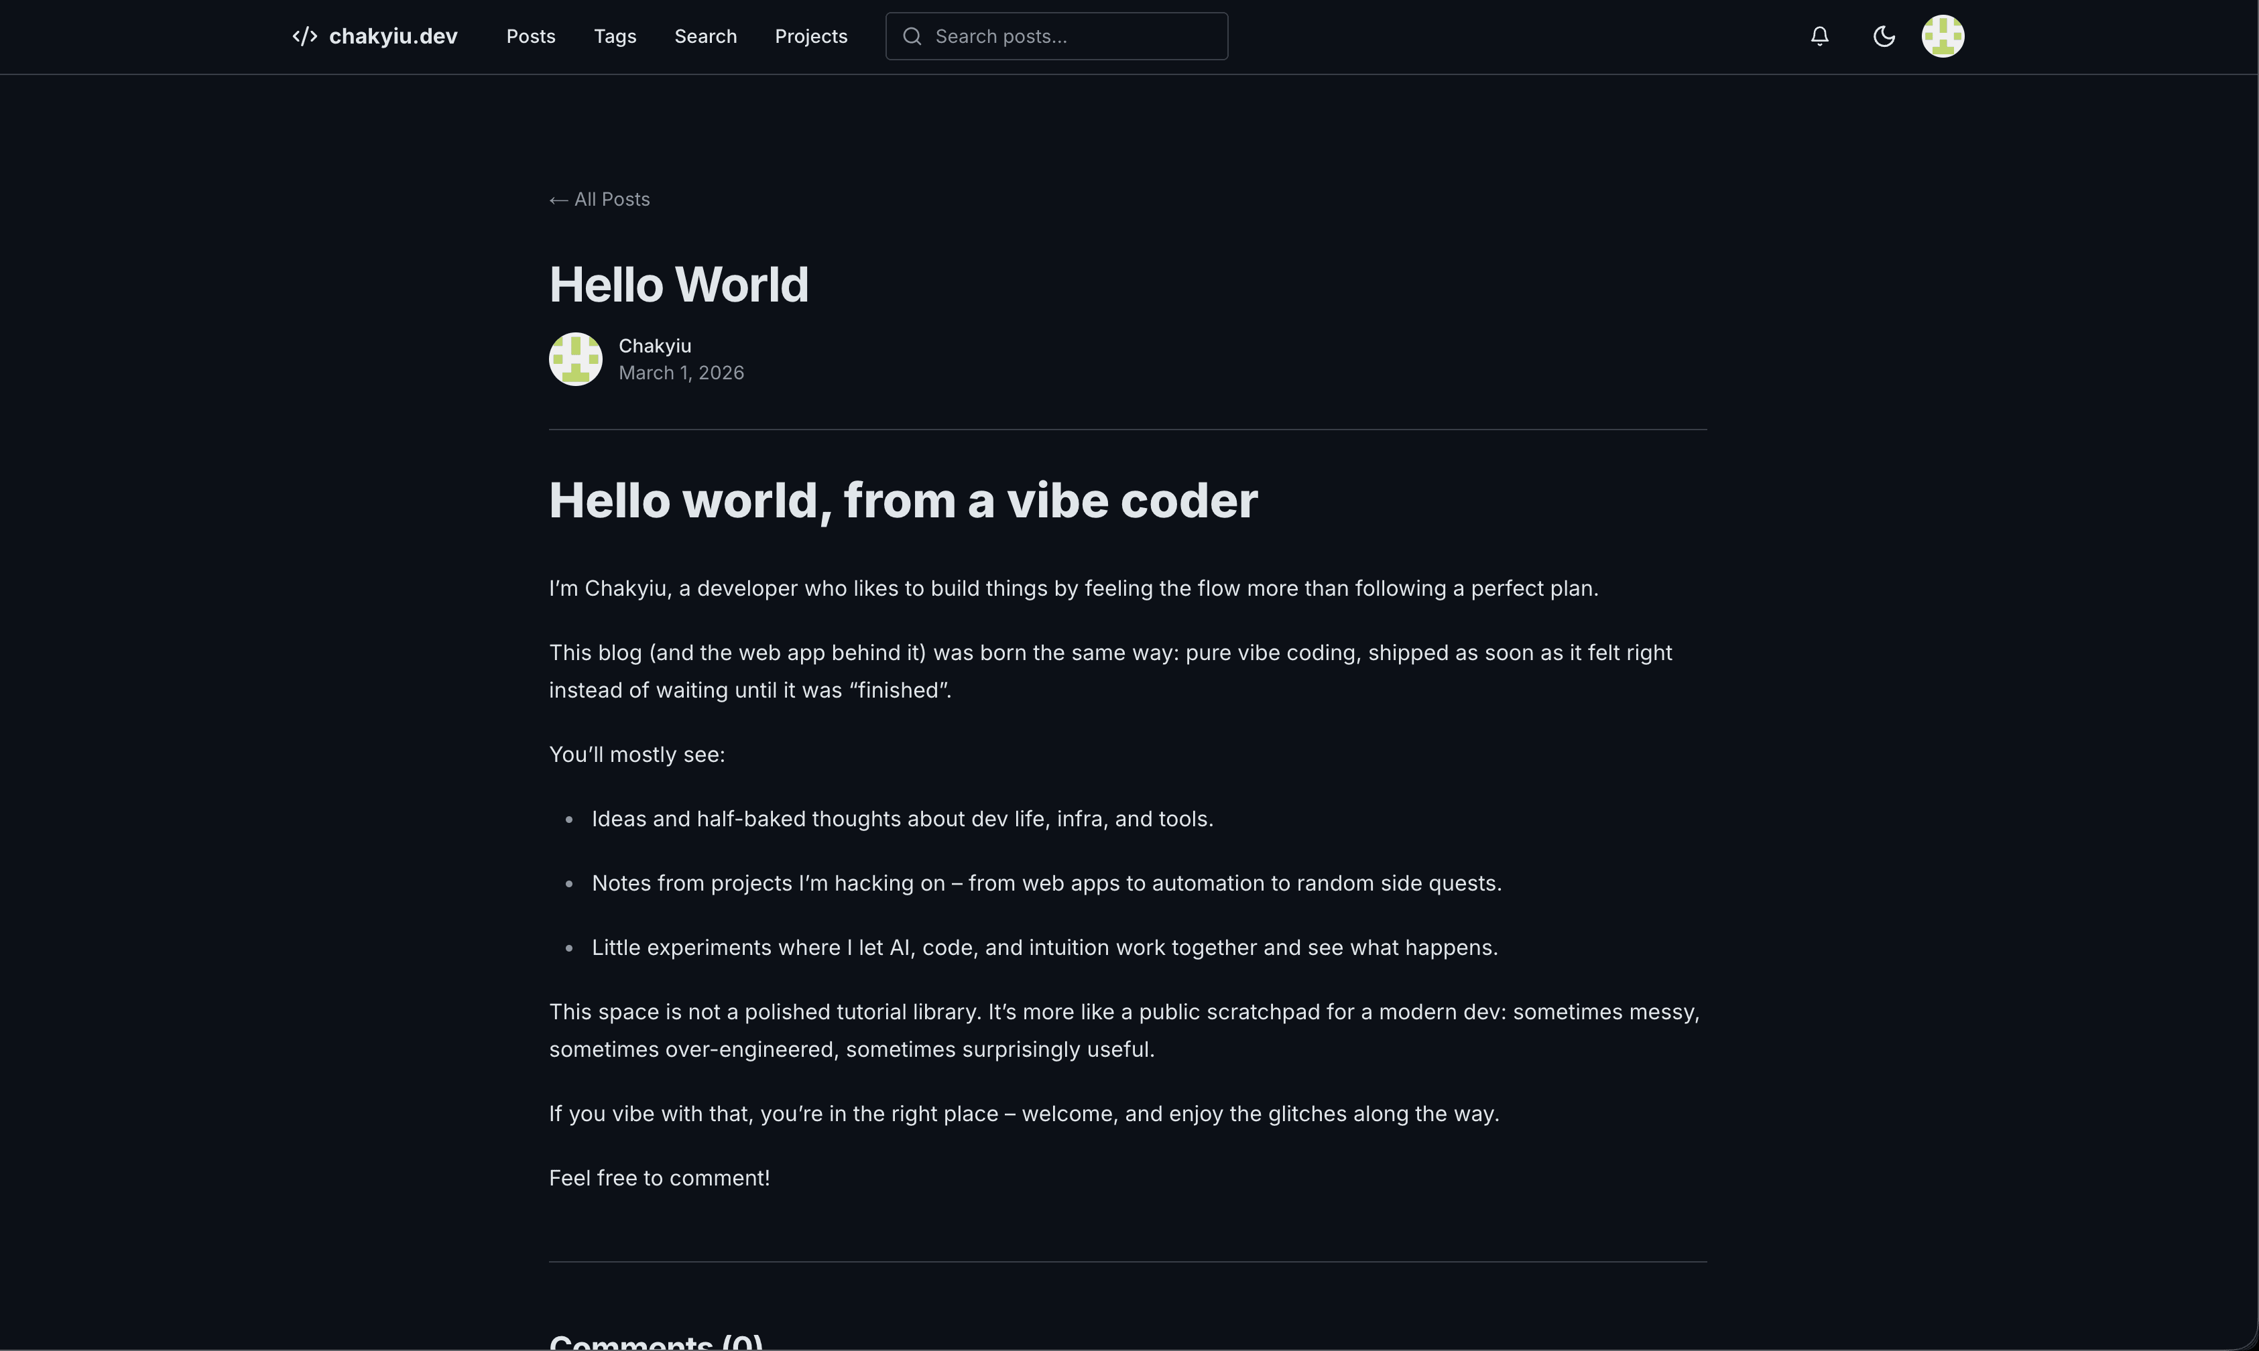Screen dimensions: 2259x1351
Task: Click the Hello World post title
Action: (678, 284)
